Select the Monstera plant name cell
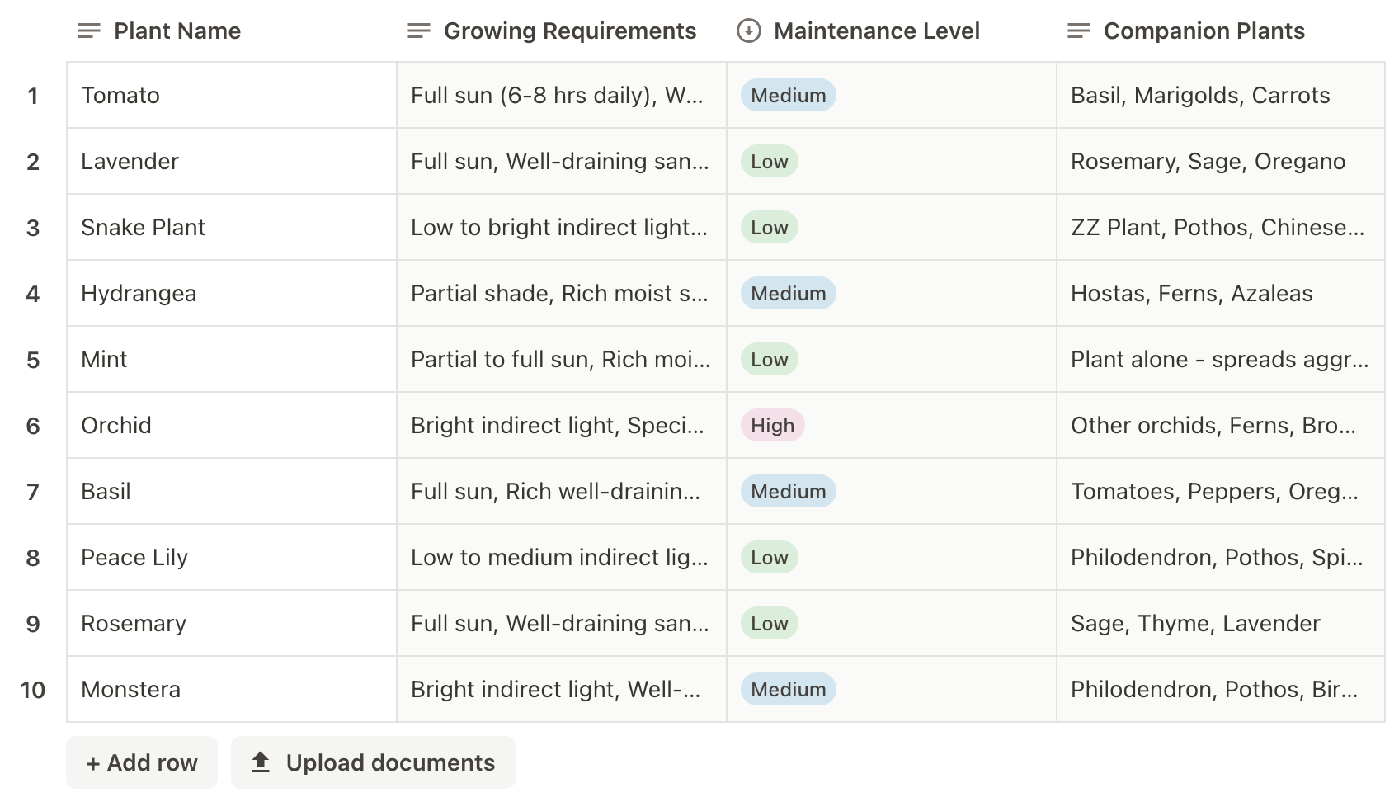The height and width of the screenshot is (802, 1399). pyautogui.click(x=232, y=689)
